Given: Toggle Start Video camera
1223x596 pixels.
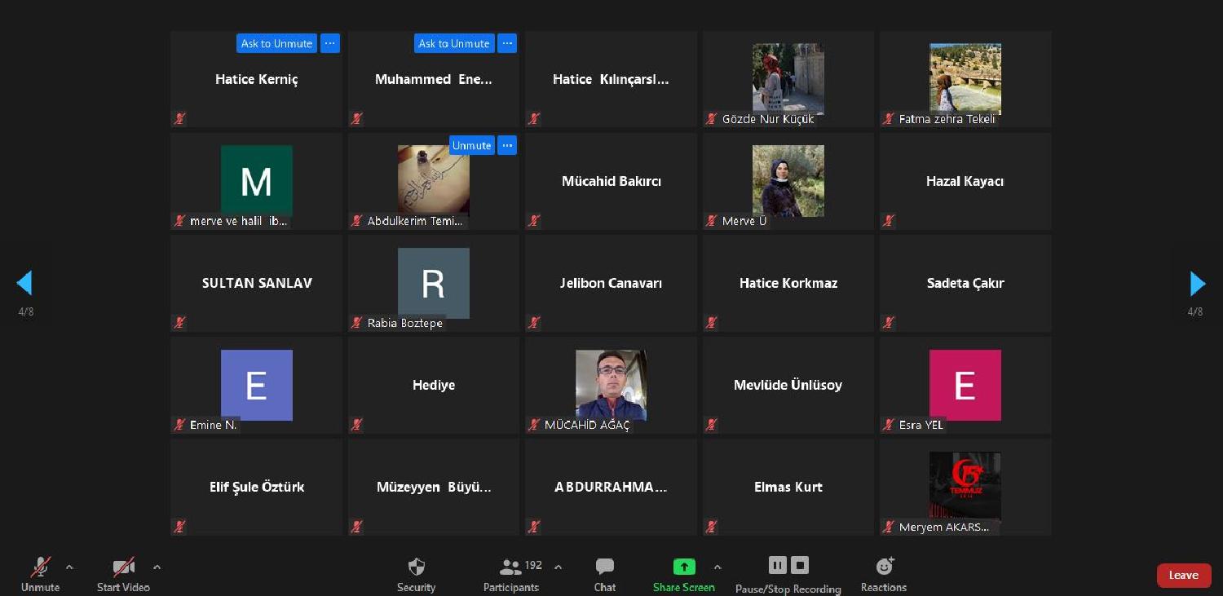Looking at the screenshot, I should 123,567.
